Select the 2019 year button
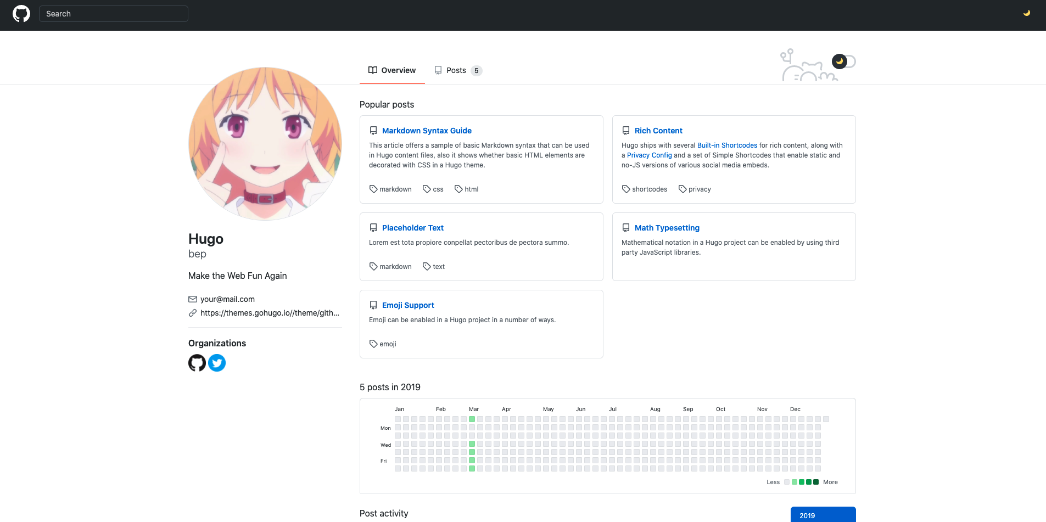This screenshot has height=522, width=1046. point(823,515)
